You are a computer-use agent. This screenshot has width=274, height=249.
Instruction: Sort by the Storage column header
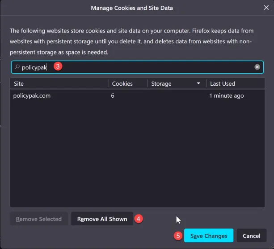170,83
